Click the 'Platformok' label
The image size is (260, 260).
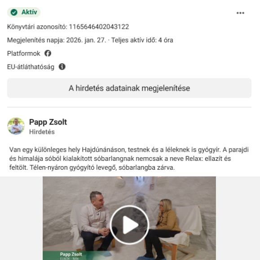[x=23, y=53]
